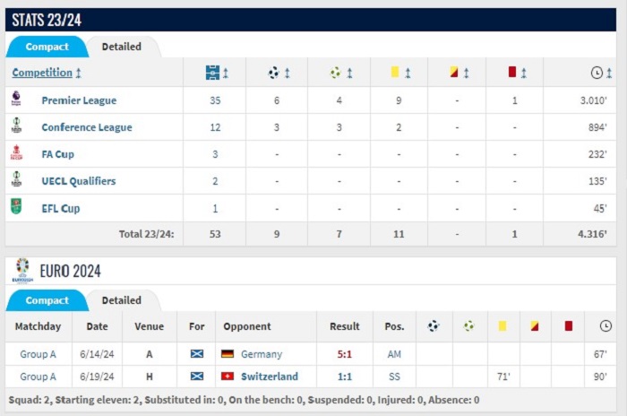Sort by red cards column icon
This screenshot has height=416, width=627.
(x=511, y=72)
